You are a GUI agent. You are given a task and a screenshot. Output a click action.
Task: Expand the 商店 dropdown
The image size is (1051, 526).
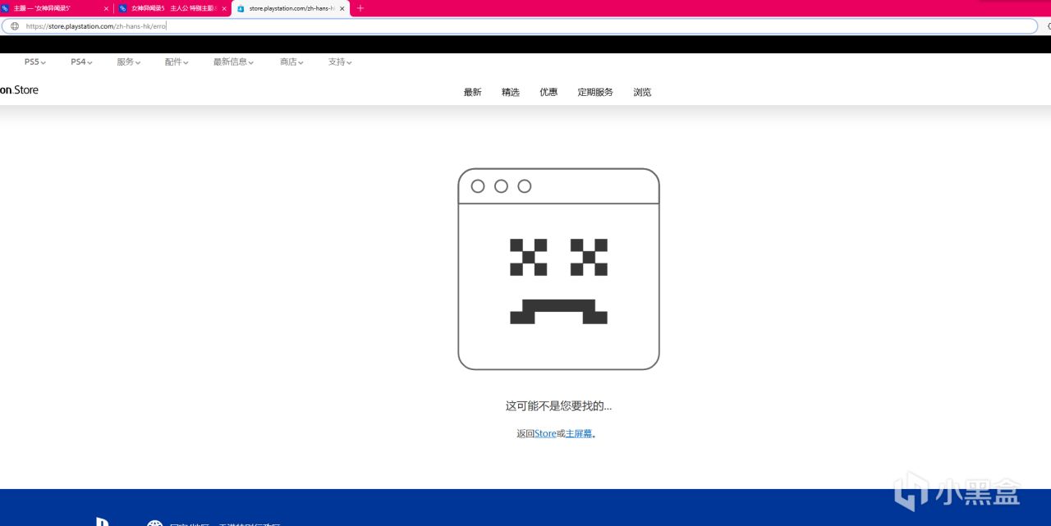click(x=291, y=62)
